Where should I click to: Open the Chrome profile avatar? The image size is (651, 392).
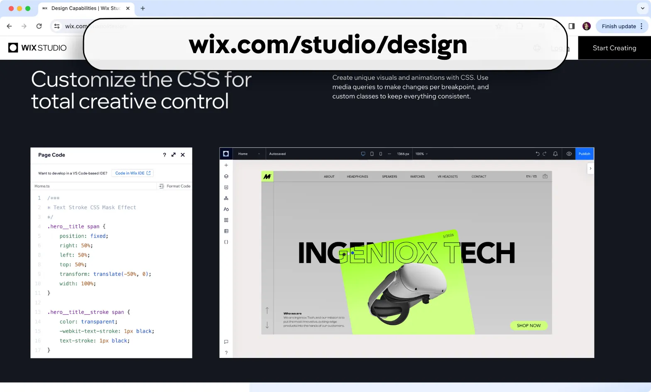[587, 26]
